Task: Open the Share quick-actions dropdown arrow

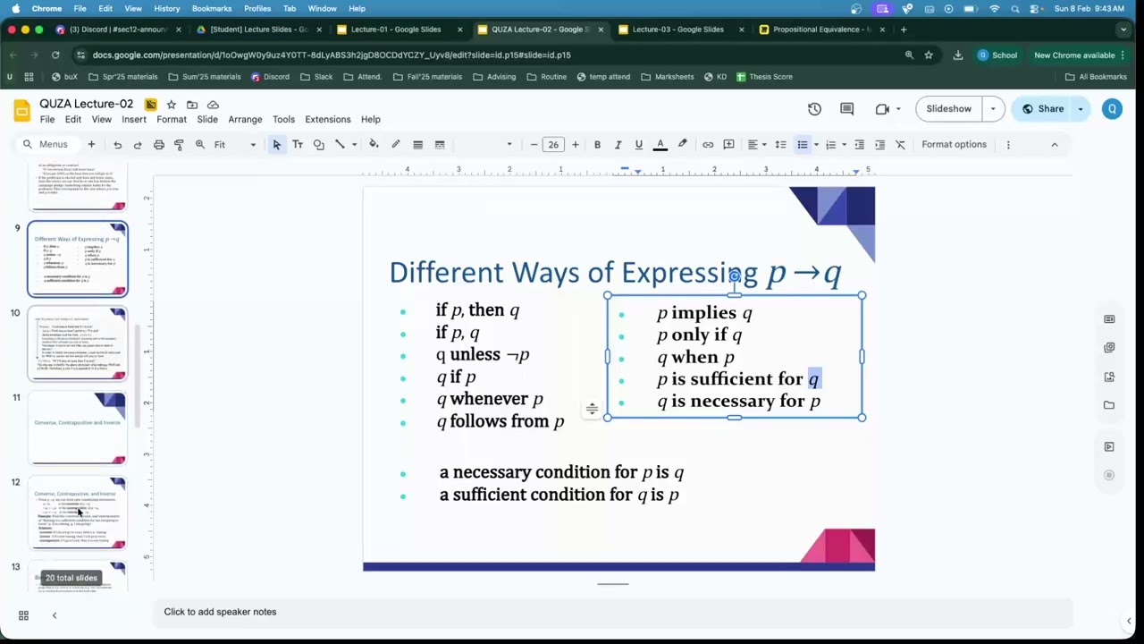Action: tap(1081, 109)
